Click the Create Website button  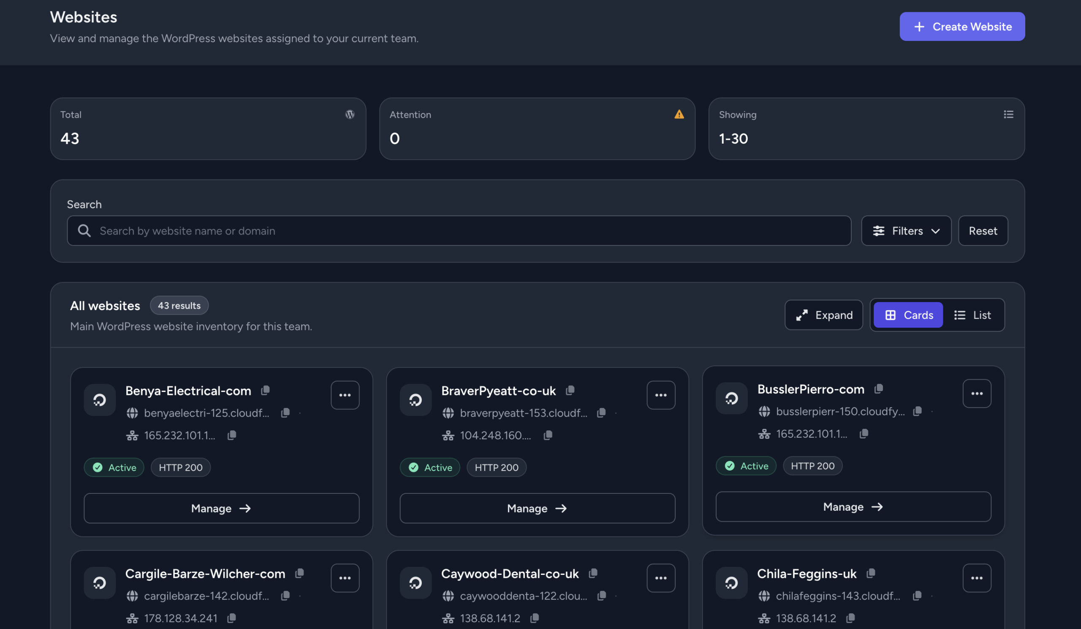click(962, 26)
